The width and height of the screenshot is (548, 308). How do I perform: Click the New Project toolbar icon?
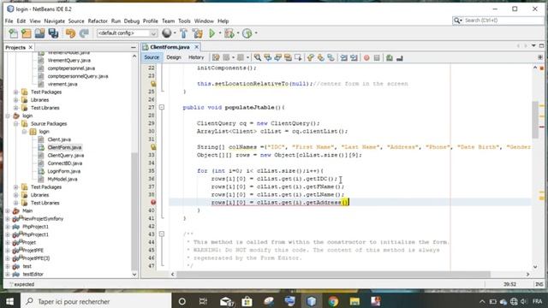coord(27,33)
